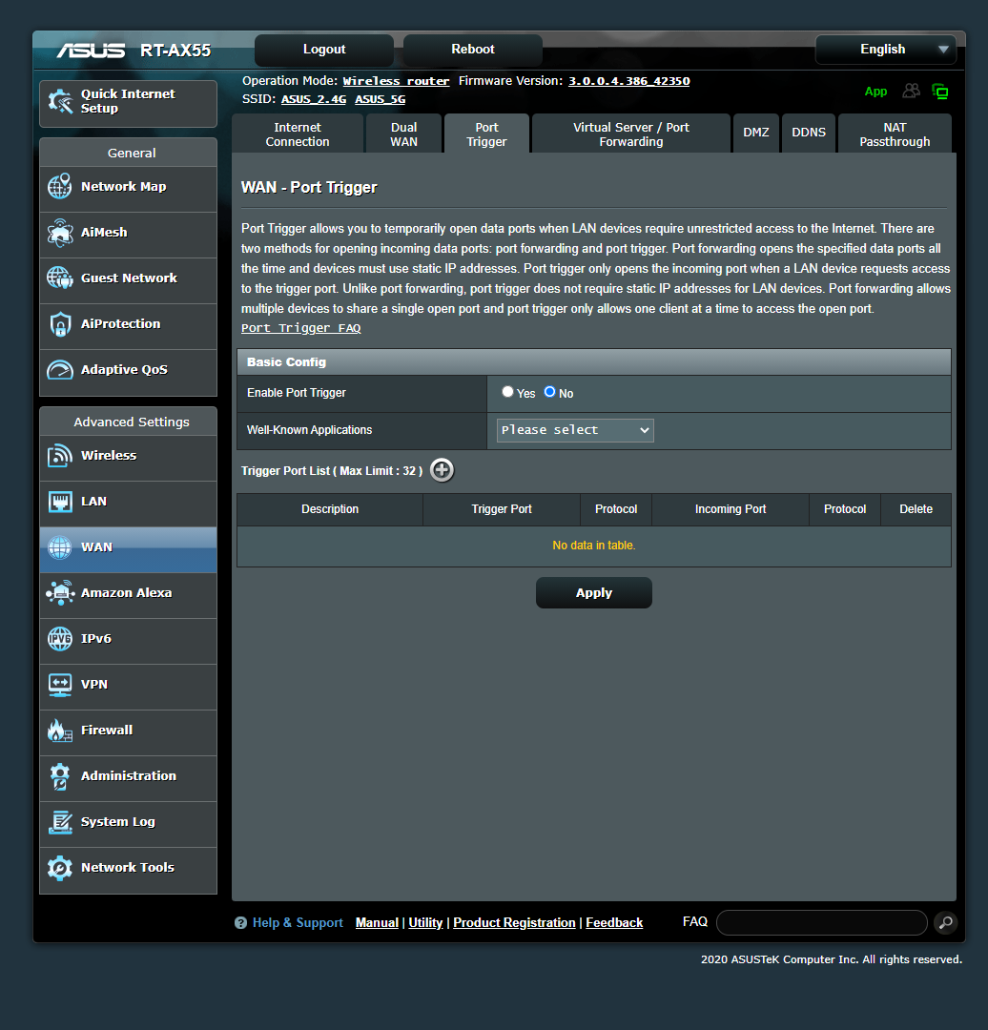Click the Administration gear icon
988x1030 pixels.
[x=60, y=776]
